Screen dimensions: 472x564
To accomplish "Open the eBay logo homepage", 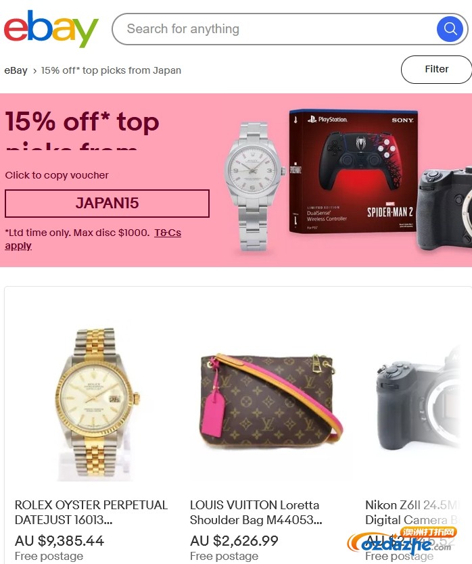I will tap(51, 29).
